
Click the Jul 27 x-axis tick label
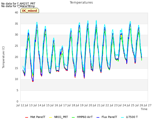point(148,105)
